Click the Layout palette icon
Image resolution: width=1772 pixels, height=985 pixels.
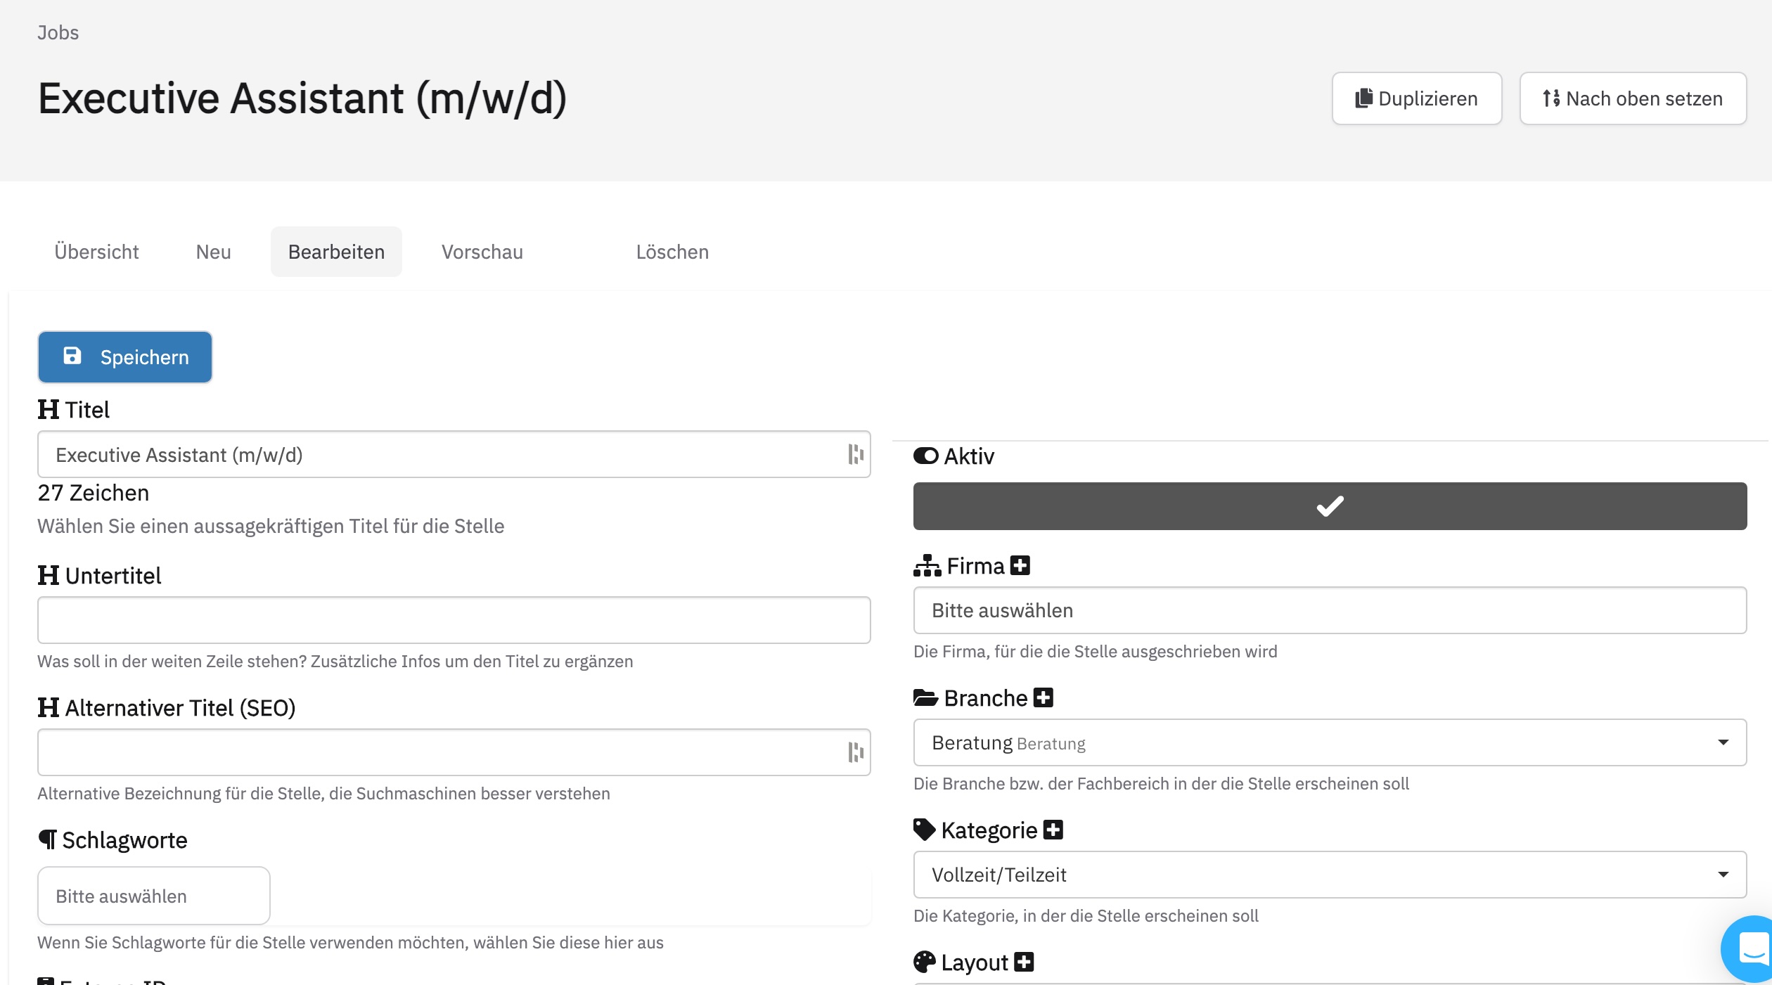[x=924, y=962]
